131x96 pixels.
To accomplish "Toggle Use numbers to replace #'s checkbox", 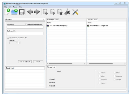I will (x=8, y=38).
